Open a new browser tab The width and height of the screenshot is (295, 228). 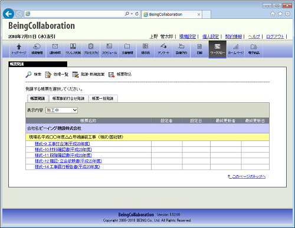pos(206,15)
